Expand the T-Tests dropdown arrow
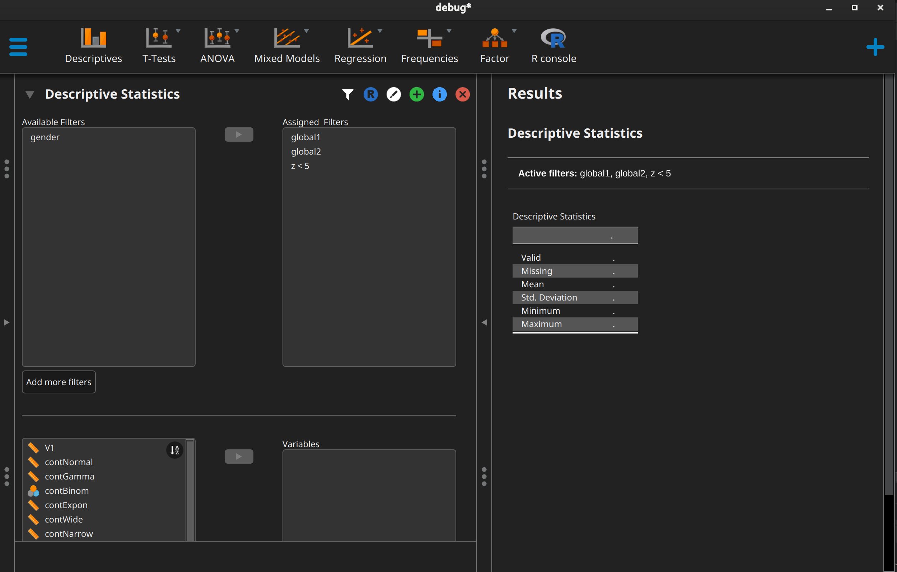This screenshot has width=897, height=572. coord(178,31)
